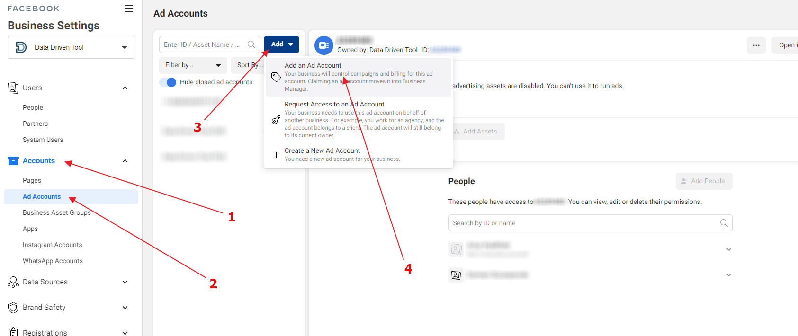Expand the Data Sources section

125,282
